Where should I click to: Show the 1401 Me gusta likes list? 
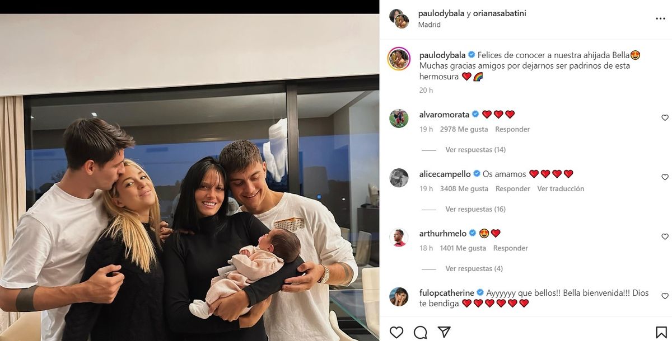462,248
